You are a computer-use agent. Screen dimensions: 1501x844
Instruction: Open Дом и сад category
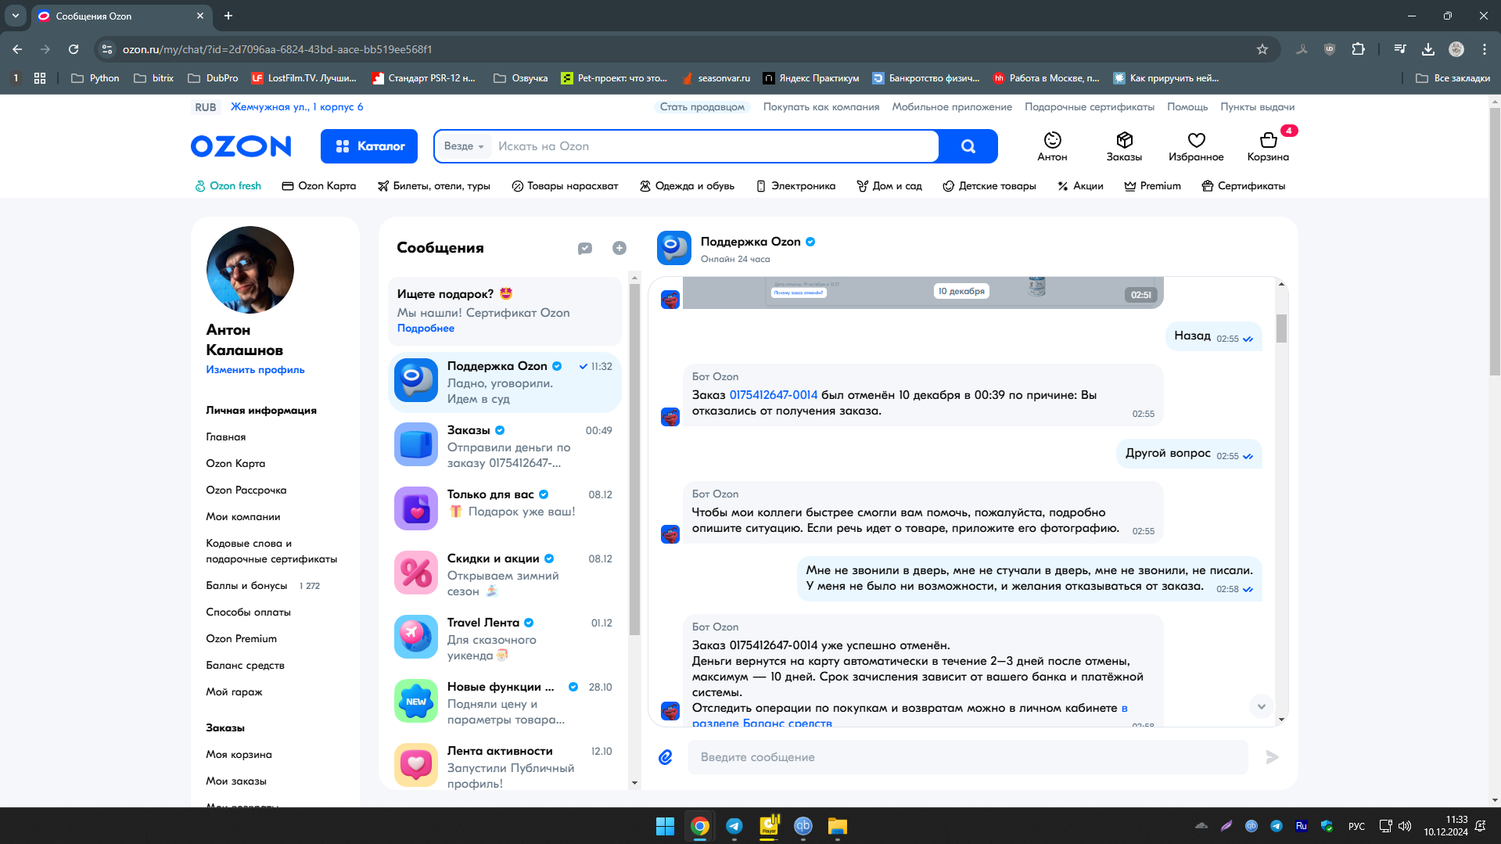[x=889, y=186]
